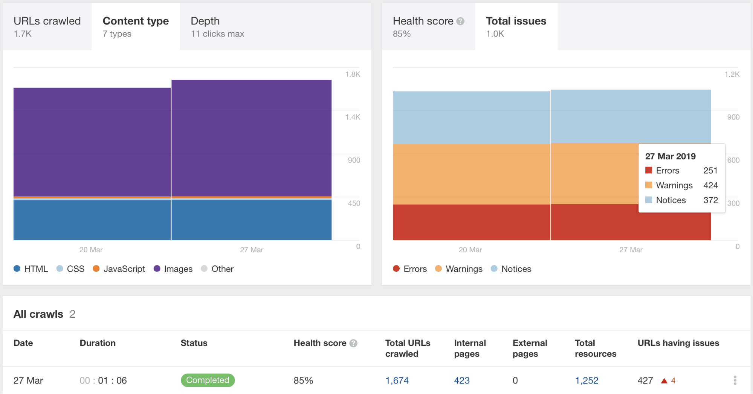Viewport: 753px width, 394px height.
Task: Click the red increase triangle next to 427
Action: click(x=663, y=380)
